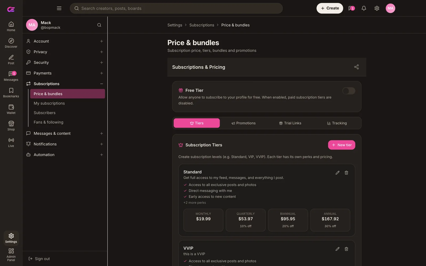This screenshot has height=266, width=426.
Task: Expand the Security settings section
Action: (x=65, y=63)
